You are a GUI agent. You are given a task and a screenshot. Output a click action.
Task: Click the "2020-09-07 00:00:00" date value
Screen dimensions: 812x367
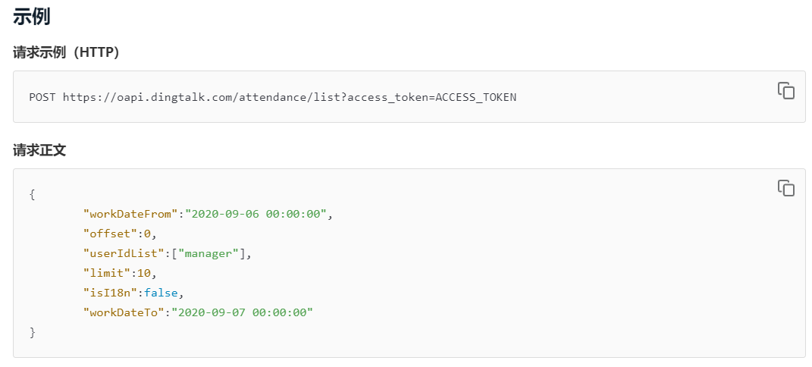243,312
